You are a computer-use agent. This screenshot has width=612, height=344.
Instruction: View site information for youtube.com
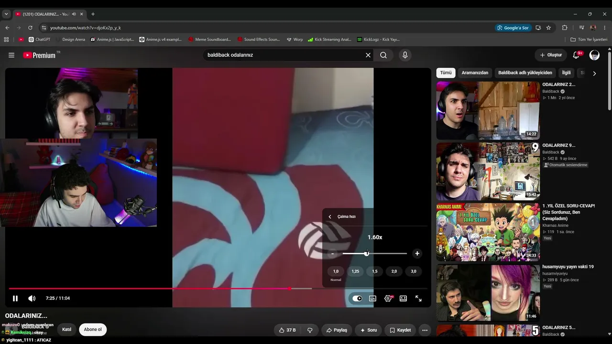(x=44, y=28)
